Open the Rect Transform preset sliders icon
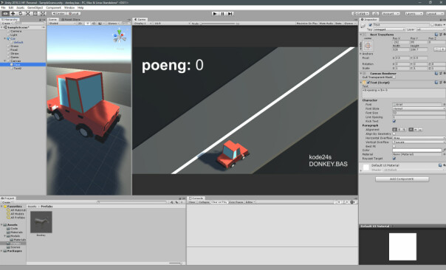446x270 pixels. (440, 35)
